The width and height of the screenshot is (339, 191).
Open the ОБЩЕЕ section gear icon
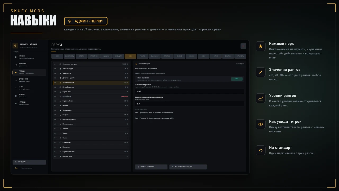[x=16, y=57]
